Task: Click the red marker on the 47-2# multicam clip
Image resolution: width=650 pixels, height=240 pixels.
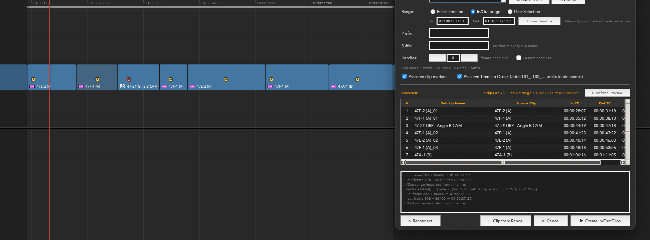Action: [x=129, y=79]
